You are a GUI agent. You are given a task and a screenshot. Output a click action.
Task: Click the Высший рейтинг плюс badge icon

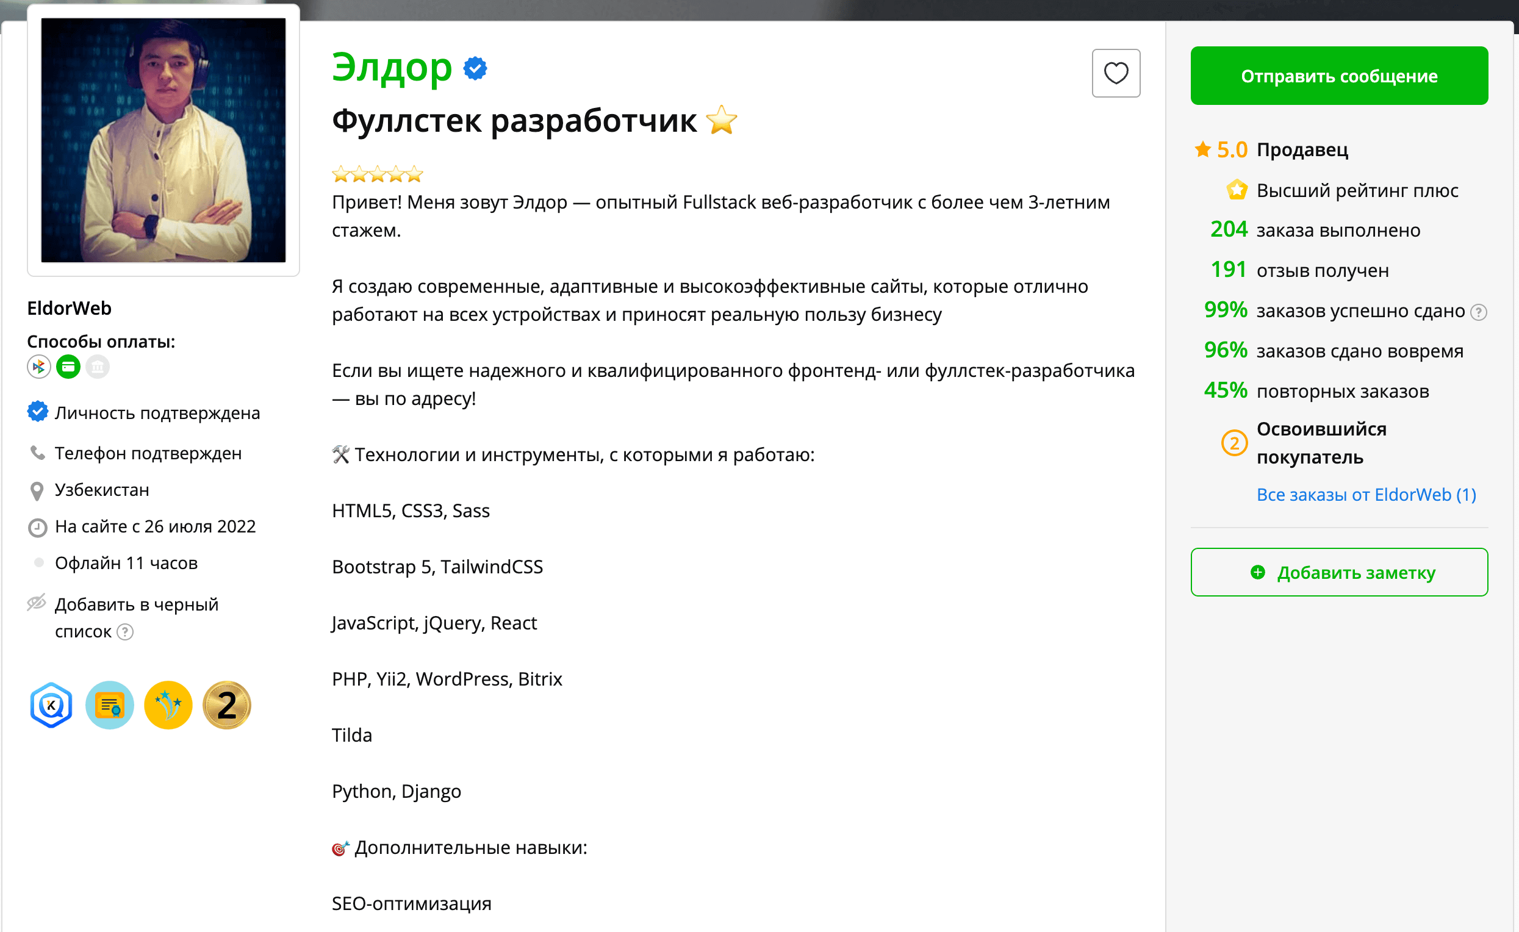[1237, 190]
